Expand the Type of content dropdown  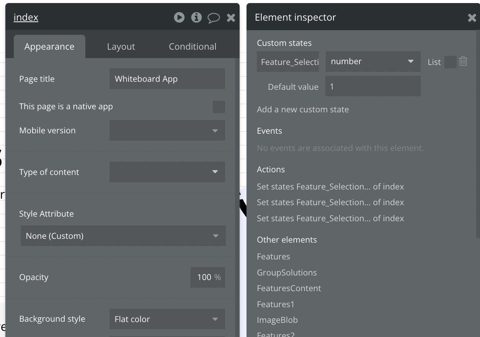tap(167, 172)
